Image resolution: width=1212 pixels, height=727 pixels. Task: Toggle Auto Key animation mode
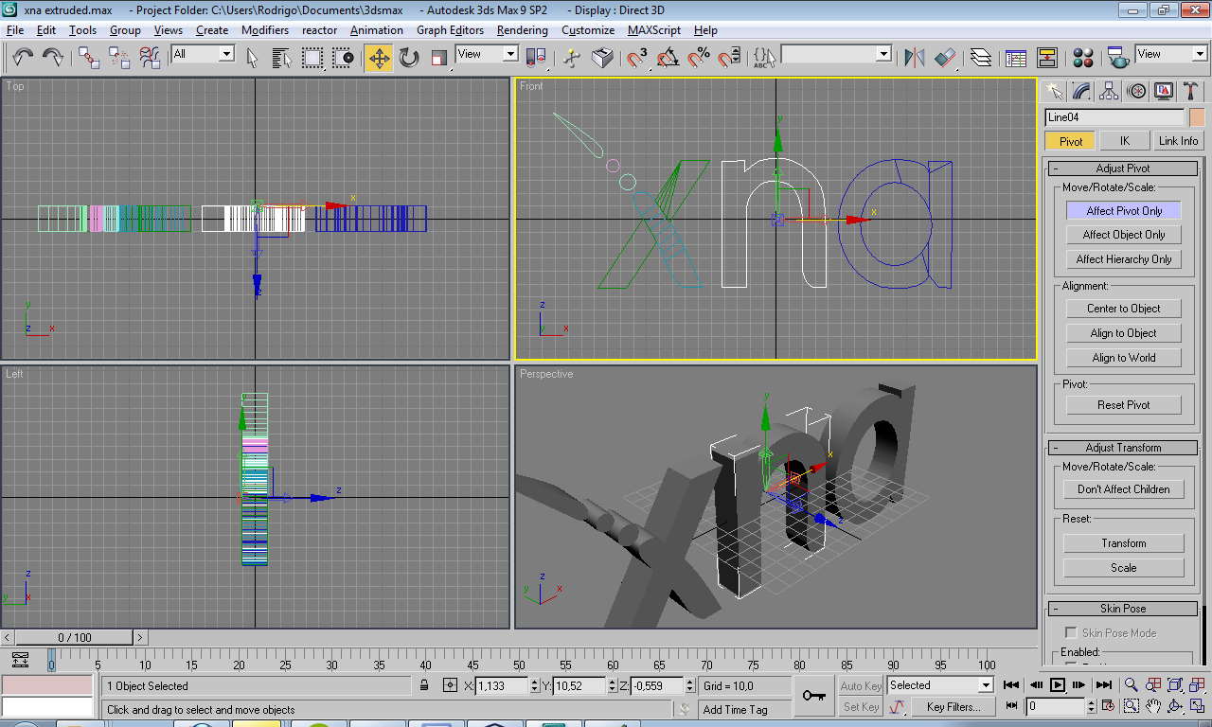(861, 685)
